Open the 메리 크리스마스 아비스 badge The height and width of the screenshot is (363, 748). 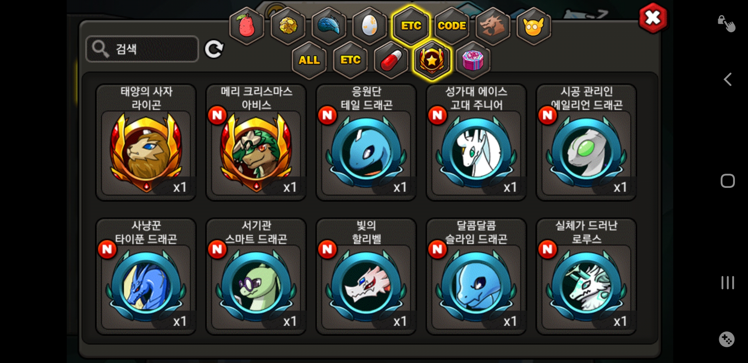point(256,143)
